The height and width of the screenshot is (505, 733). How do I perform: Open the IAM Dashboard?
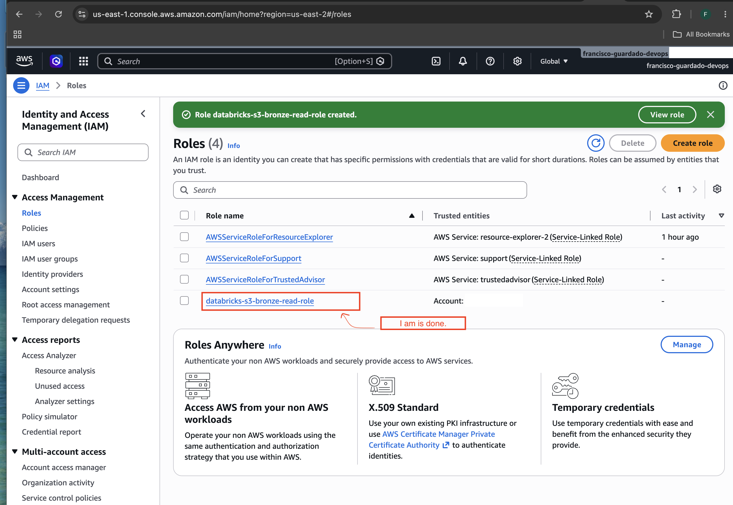[40, 177]
